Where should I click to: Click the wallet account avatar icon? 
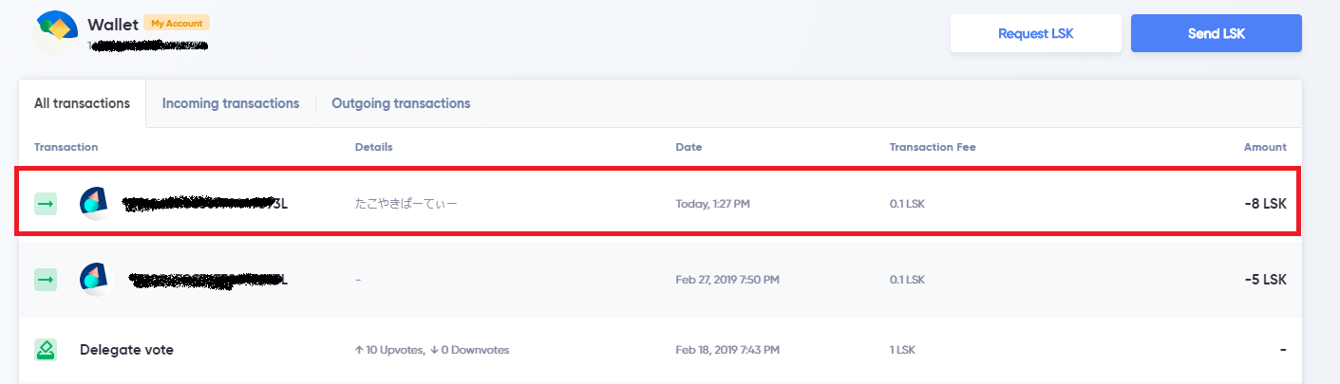pyautogui.click(x=55, y=31)
